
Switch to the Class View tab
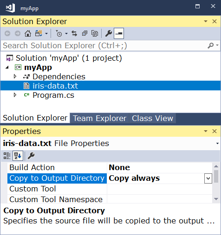coord(152,118)
